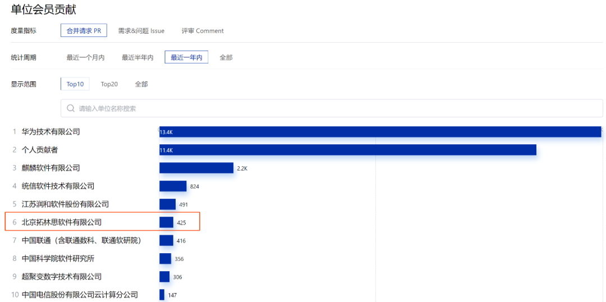Click the 13.4K bar for 华为

click(380, 132)
